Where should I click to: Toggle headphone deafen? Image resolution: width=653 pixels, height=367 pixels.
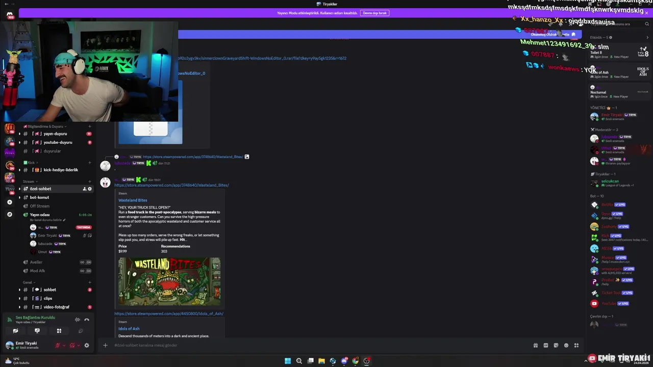click(x=72, y=346)
